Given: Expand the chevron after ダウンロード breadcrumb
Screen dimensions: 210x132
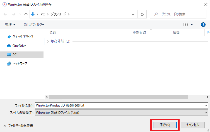Looking at the screenshot, I should [x=69, y=14].
